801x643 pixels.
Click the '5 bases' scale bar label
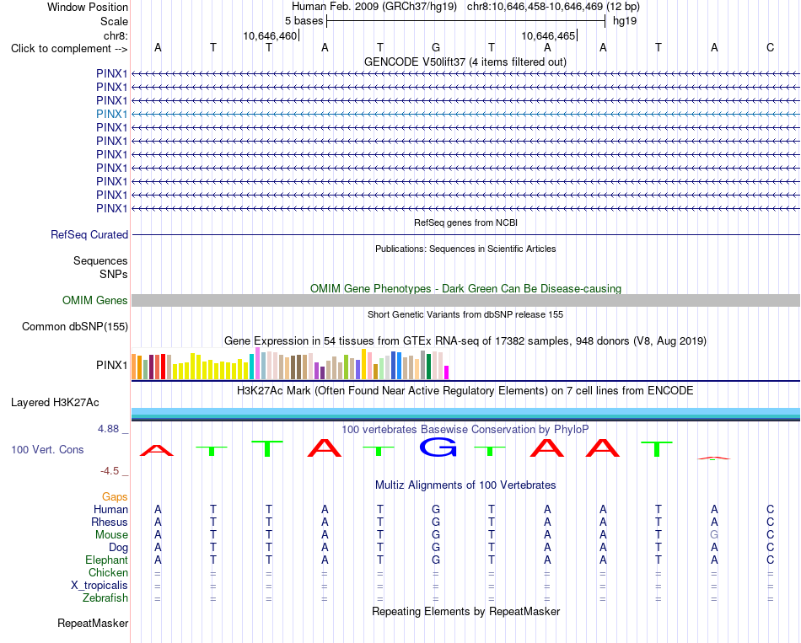(304, 21)
